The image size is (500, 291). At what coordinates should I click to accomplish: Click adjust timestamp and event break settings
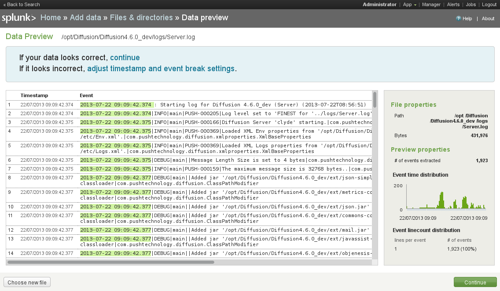click(161, 69)
